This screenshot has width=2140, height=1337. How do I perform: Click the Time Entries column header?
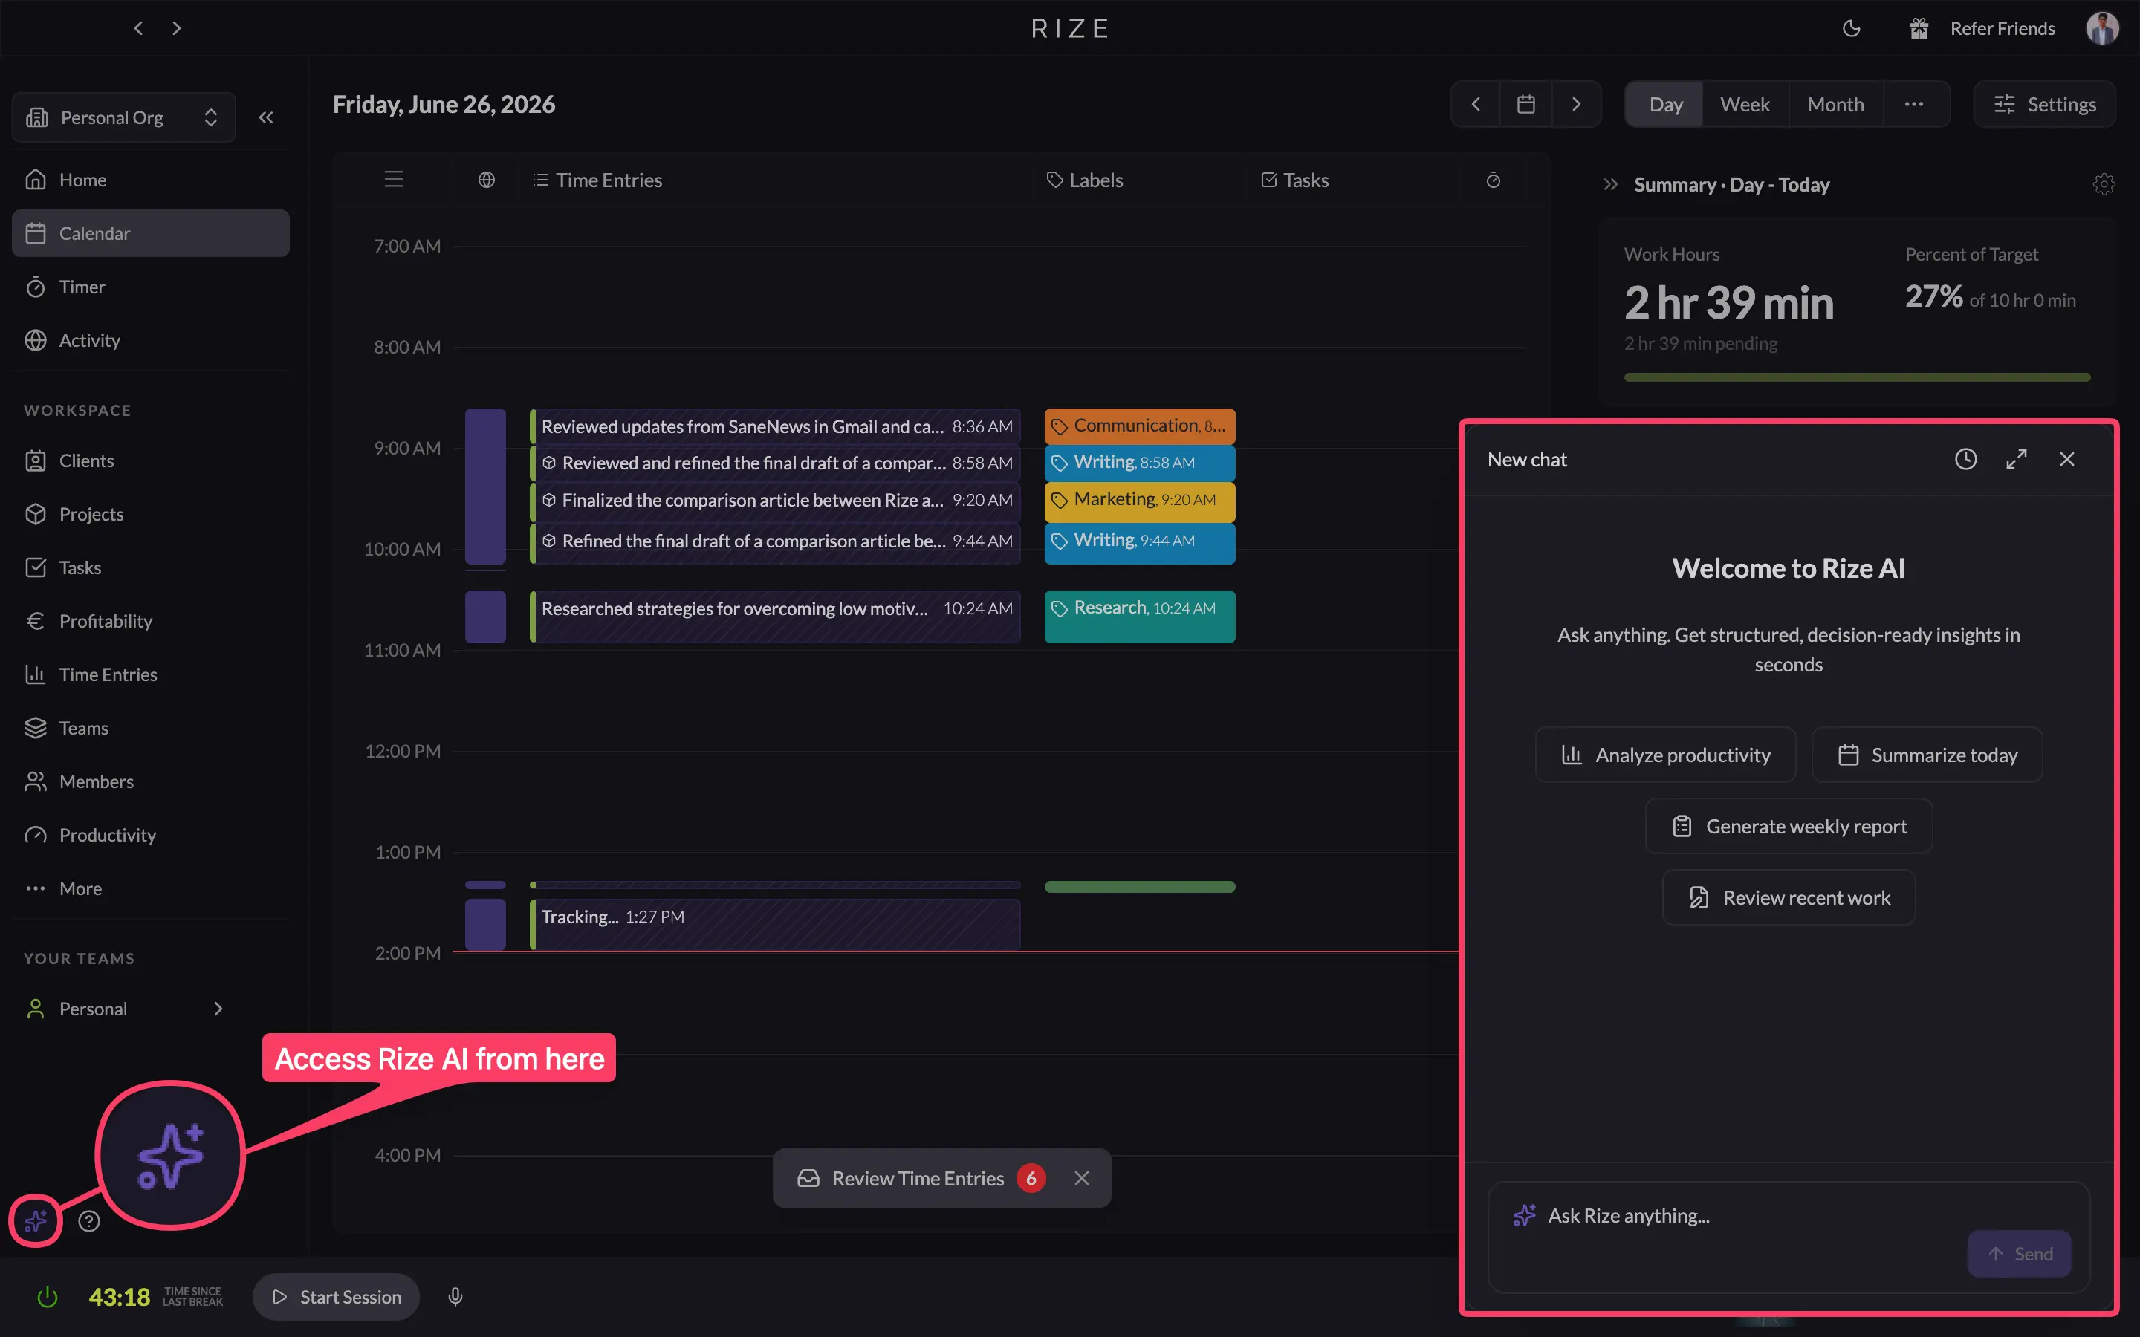point(597,180)
